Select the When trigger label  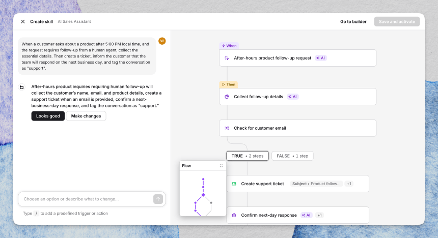pyautogui.click(x=229, y=46)
